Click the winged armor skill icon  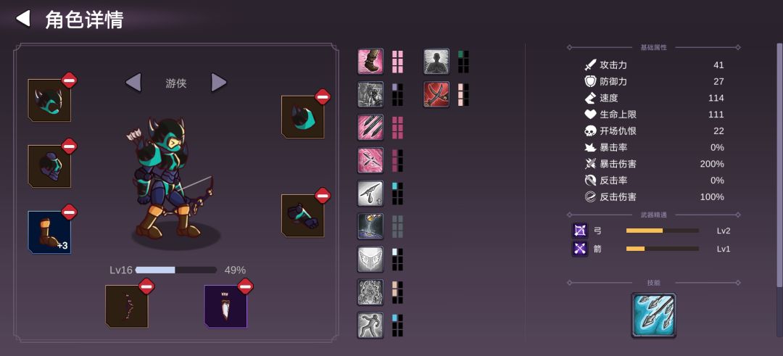[x=370, y=259]
